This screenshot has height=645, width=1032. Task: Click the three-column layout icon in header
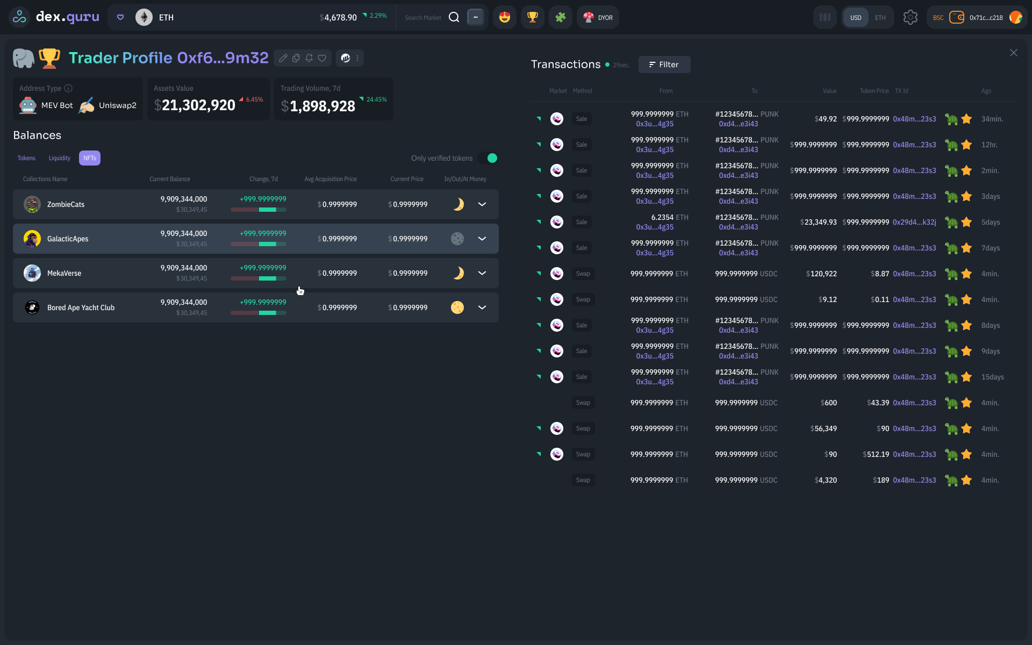[x=825, y=17]
